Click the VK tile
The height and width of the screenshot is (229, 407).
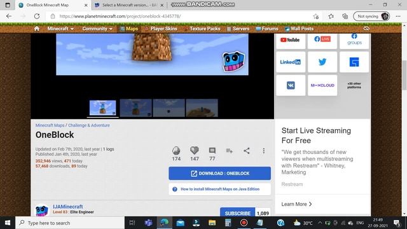pyautogui.click(x=291, y=85)
